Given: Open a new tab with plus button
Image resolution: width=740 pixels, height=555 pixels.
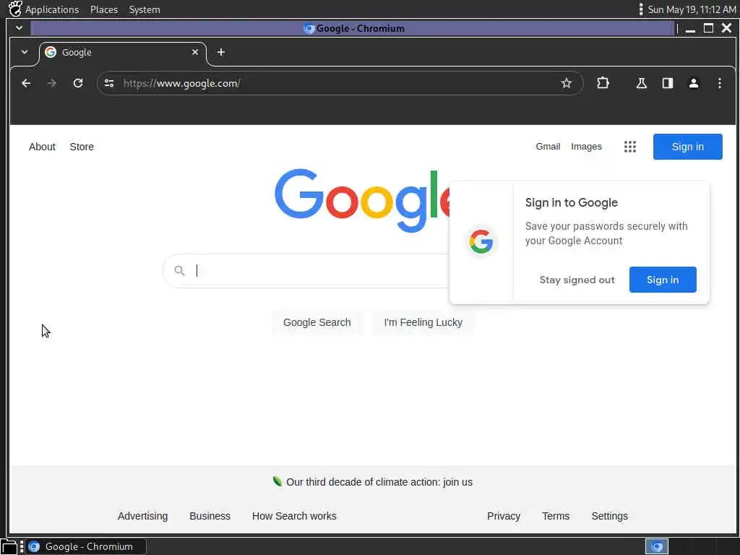Looking at the screenshot, I should pyautogui.click(x=221, y=52).
